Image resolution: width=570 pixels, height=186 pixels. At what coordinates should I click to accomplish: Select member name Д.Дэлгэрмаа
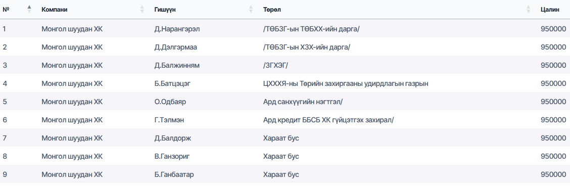(x=175, y=47)
